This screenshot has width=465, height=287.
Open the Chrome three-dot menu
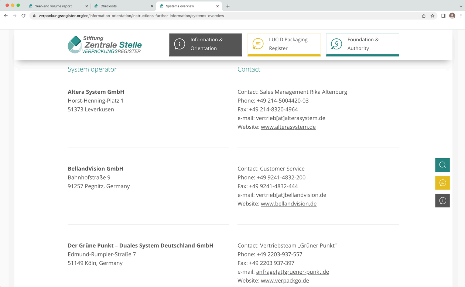pyautogui.click(x=461, y=16)
